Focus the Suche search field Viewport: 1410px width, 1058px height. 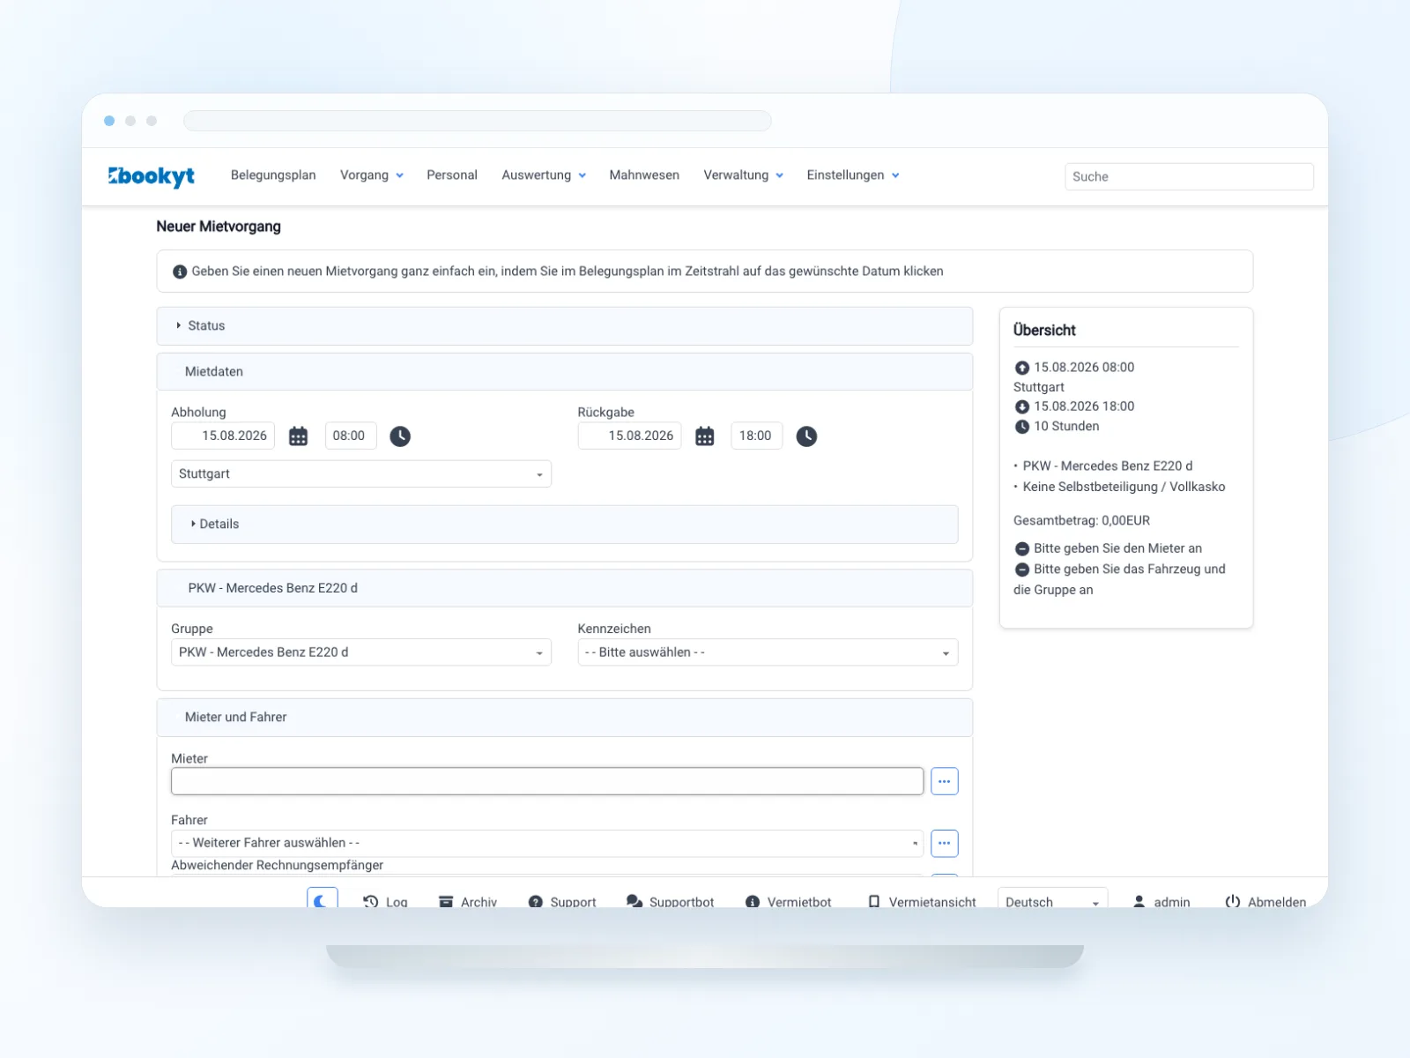tap(1189, 176)
